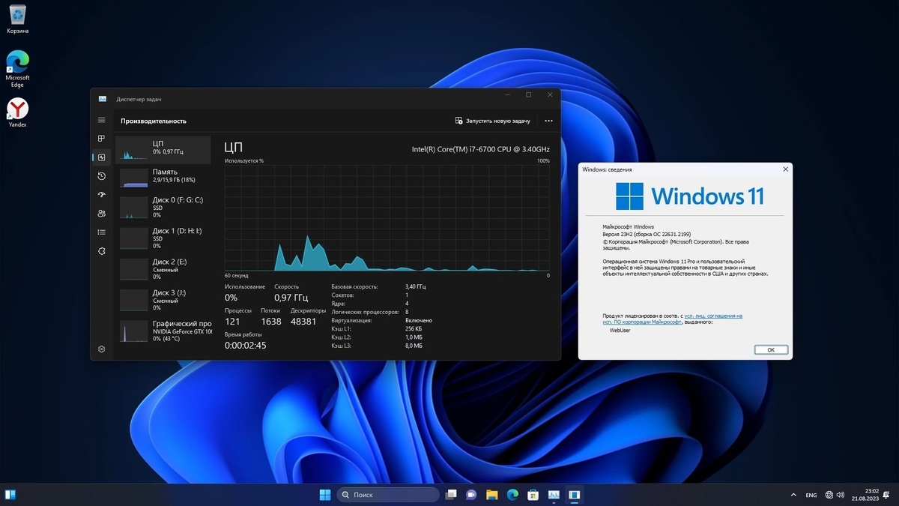Open File Explorer from the taskbar

point(492,495)
